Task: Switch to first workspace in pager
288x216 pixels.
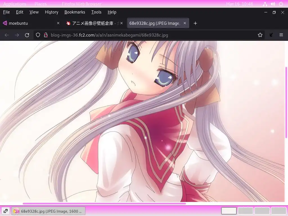Action: point(229,211)
